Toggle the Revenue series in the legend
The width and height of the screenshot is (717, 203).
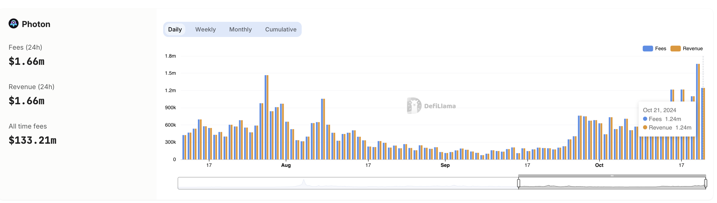(686, 49)
